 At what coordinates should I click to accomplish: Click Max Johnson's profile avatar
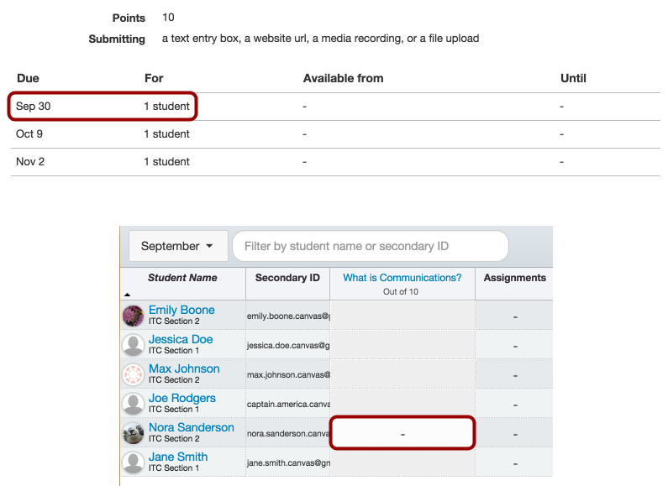click(x=134, y=374)
